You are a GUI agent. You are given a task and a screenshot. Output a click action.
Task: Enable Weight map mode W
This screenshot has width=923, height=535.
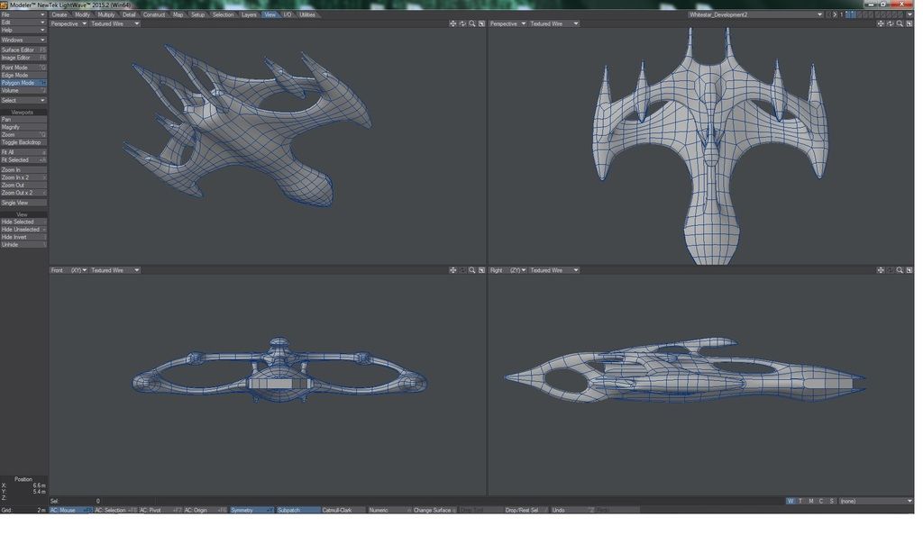(x=790, y=502)
